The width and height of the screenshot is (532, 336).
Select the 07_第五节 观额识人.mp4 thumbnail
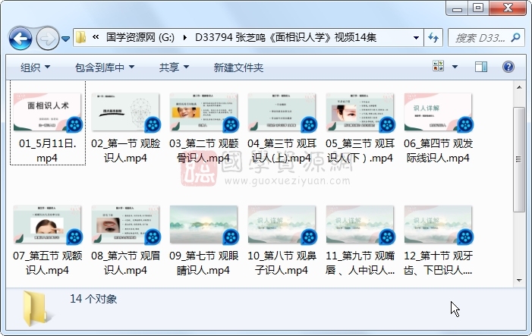pos(48,225)
